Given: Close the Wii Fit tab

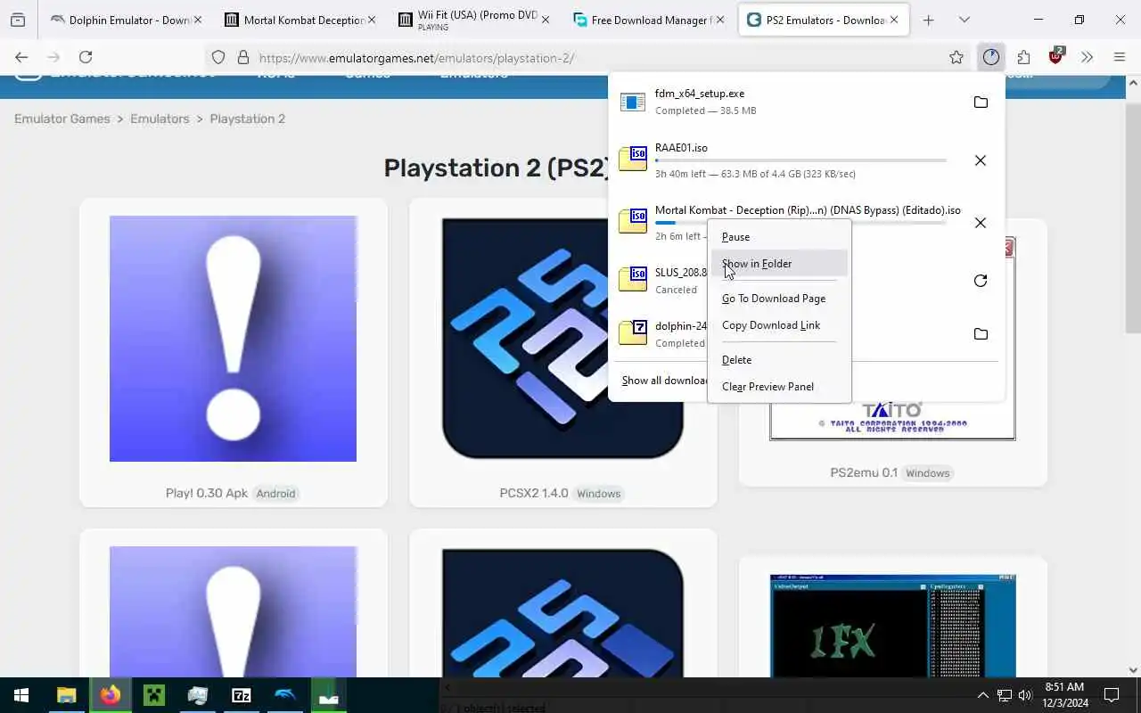Looking at the screenshot, I should coord(546,20).
